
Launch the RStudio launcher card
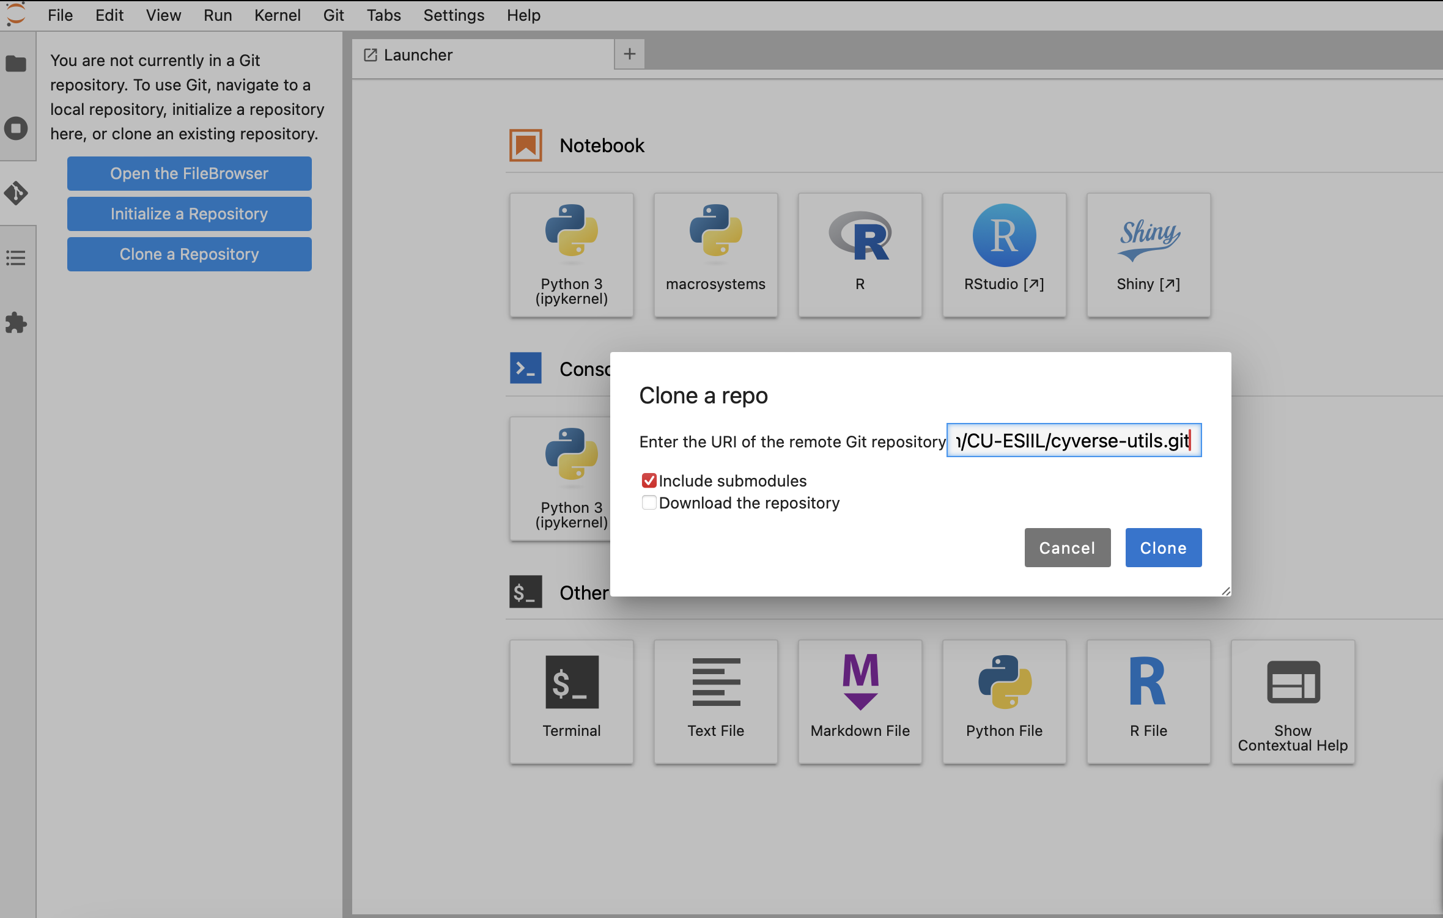(x=1004, y=255)
